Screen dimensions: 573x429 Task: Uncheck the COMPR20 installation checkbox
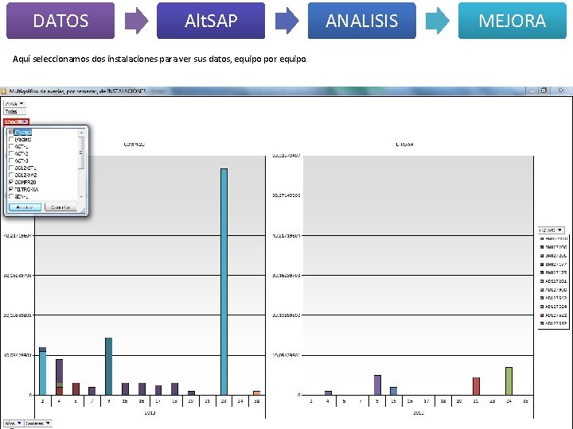tap(11, 182)
